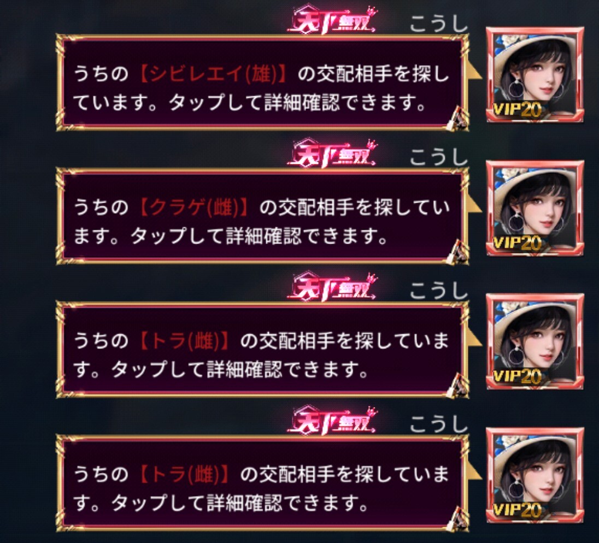Tap the third chat bubble about トラ
Screen dimensions: 599x543
(x=263, y=350)
